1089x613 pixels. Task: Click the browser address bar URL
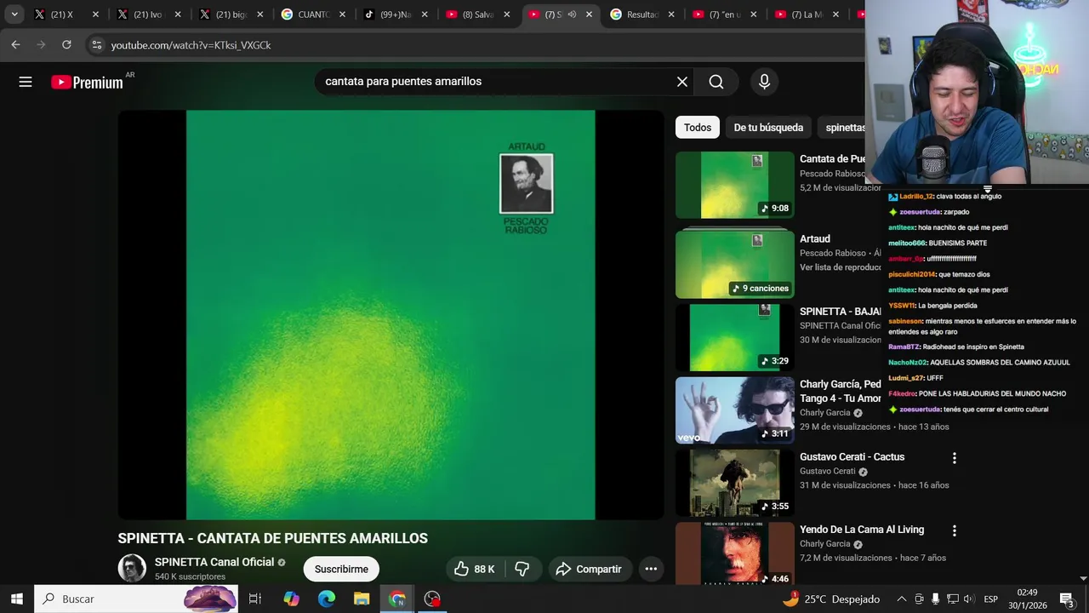(191, 45)
